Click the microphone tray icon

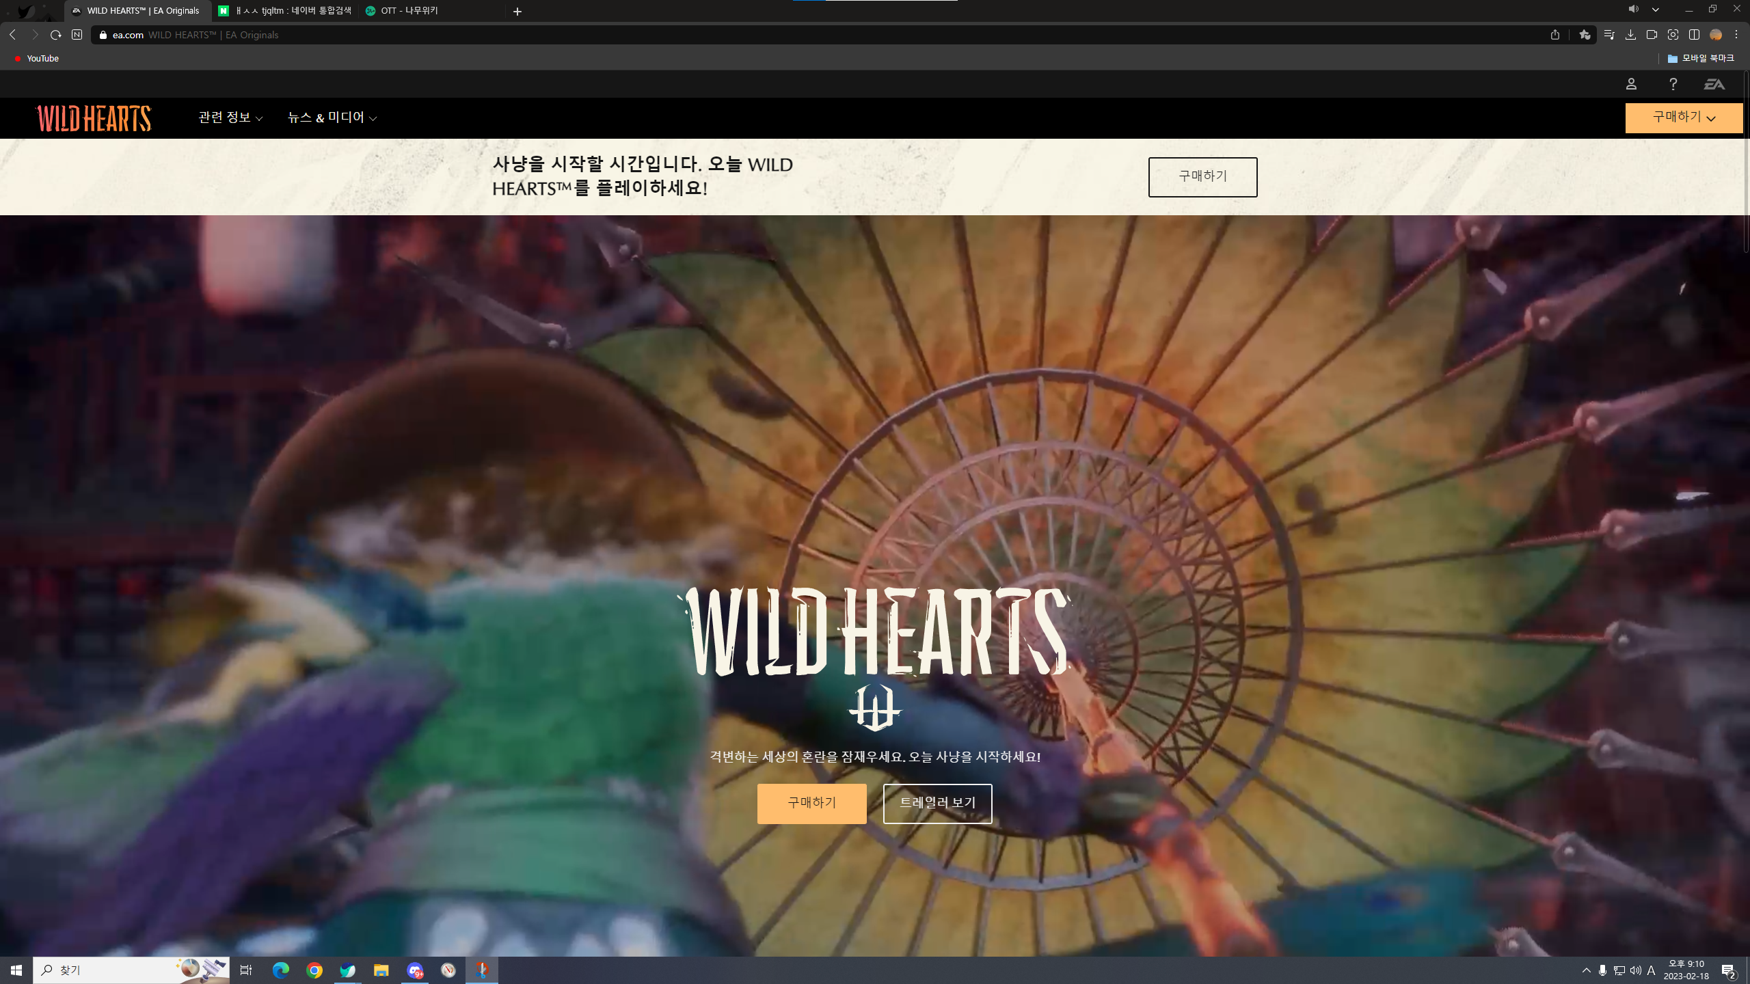[1602, 970]
